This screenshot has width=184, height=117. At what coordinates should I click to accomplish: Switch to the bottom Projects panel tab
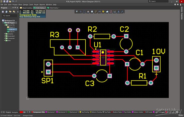tap(8, 112)
